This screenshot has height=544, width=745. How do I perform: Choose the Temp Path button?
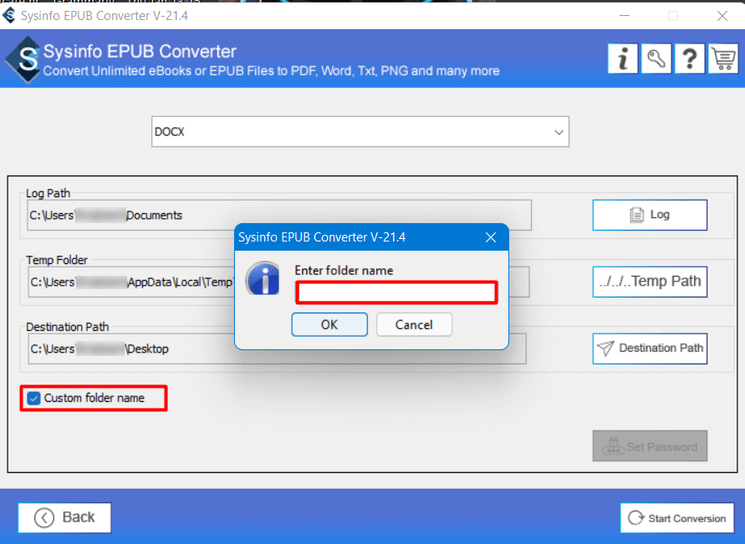(650, 282)
